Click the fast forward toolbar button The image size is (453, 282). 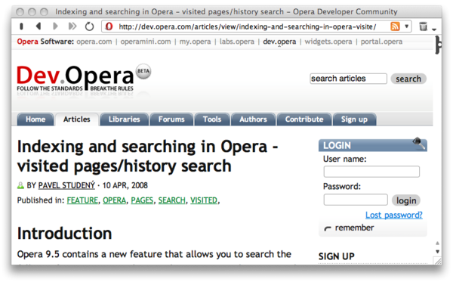(72, 26)
